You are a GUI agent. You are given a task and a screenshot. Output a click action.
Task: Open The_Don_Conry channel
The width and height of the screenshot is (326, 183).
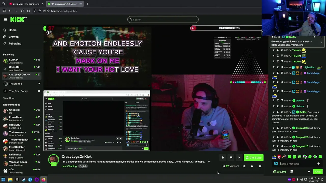tap(22, 91)
